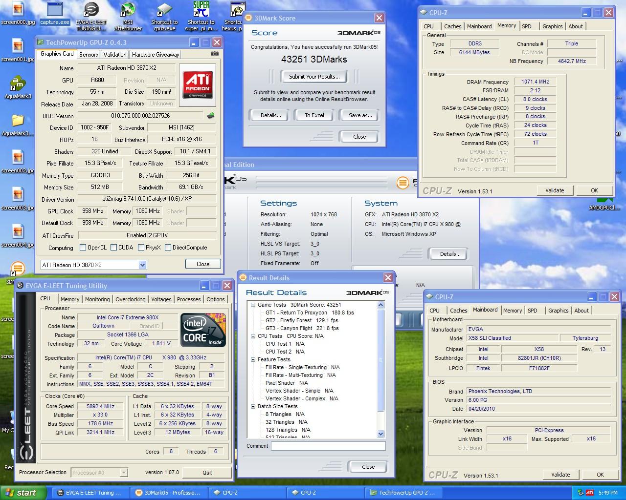Open the capture.exe desktop icon
The image size is (626, 500).
pyautogui.click(x=54, y=13)
